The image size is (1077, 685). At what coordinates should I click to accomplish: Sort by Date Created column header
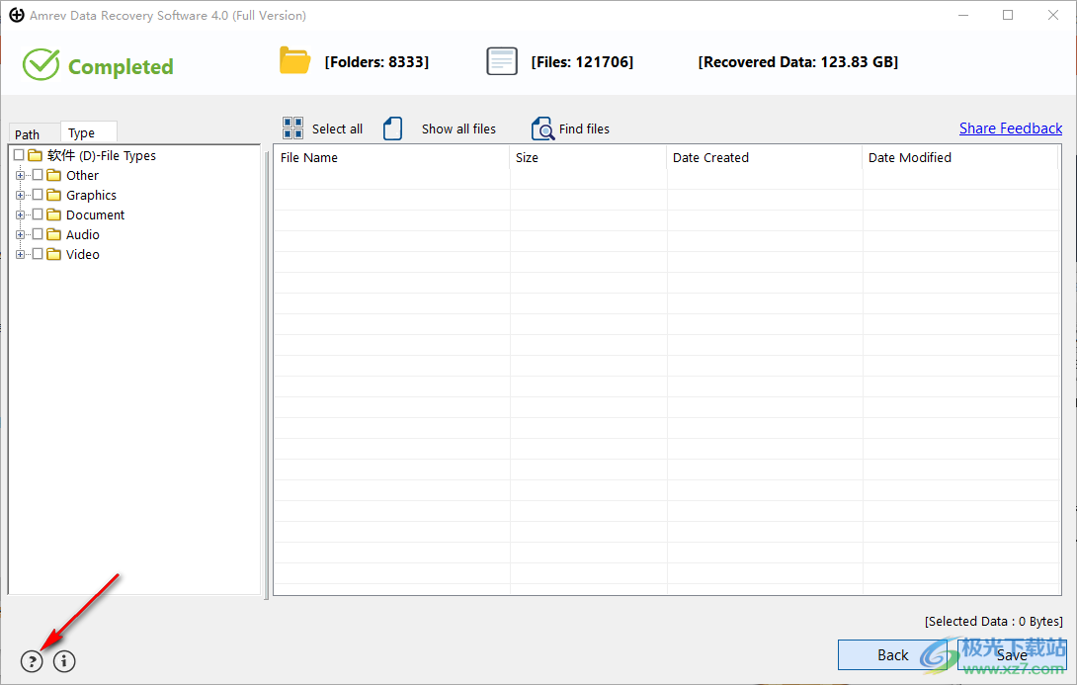point(765,157)
